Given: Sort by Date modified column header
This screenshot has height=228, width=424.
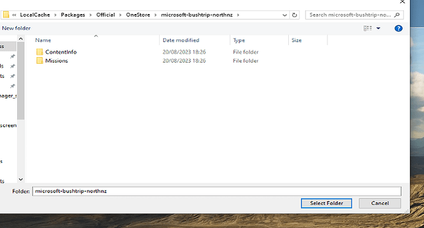Looking at the screenshot, I should click(181, 40).
